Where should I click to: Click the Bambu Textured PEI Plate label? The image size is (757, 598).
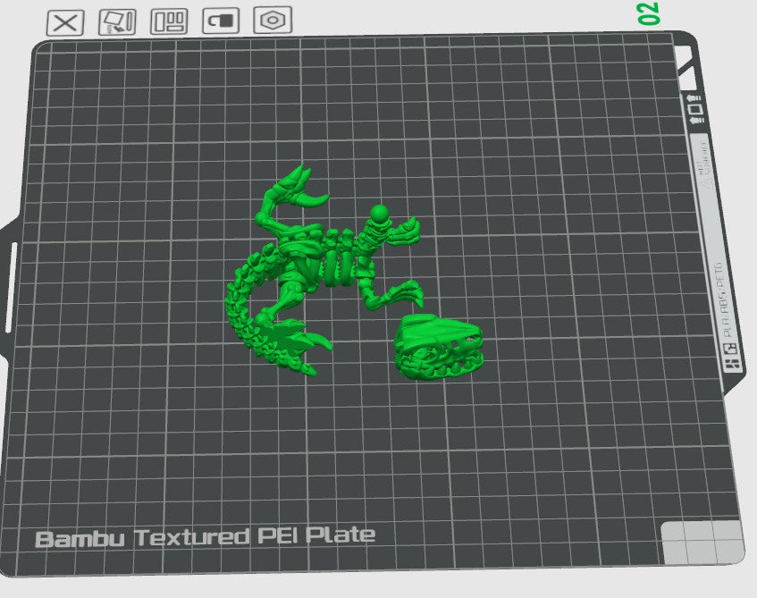click(x=205, y=536)
